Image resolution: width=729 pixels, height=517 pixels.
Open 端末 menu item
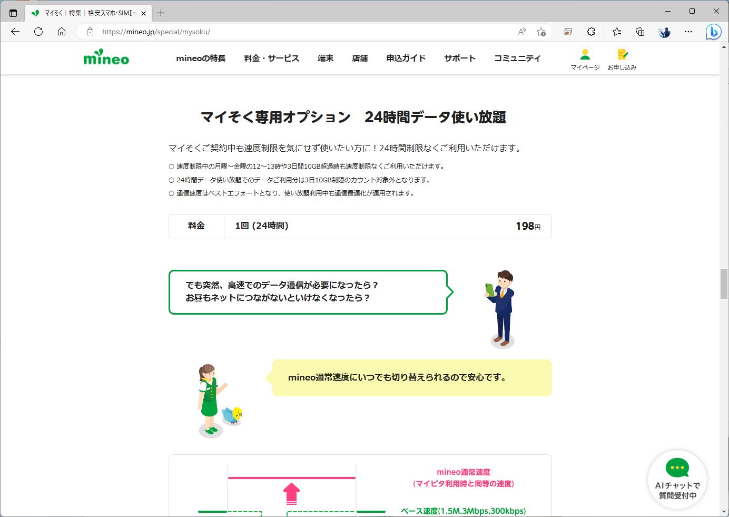pyautogui.click(x=326, y=58)
